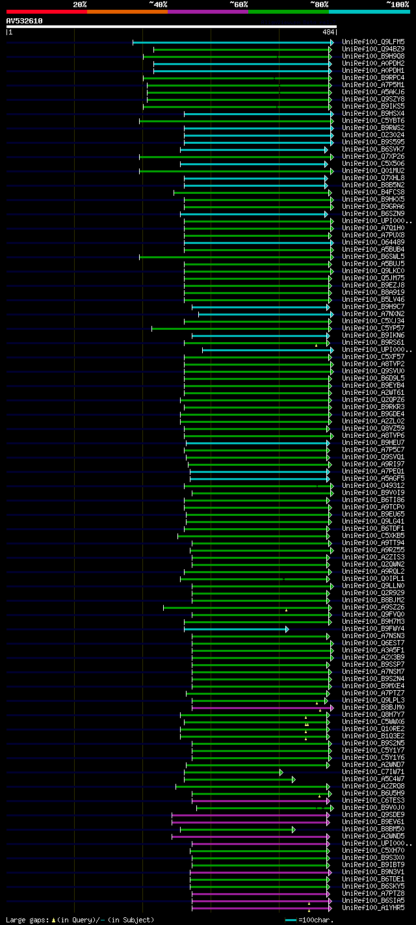Select the UniRef100_B8A919 label
This screenshot has height=925, width=416.
coord(373,293)
